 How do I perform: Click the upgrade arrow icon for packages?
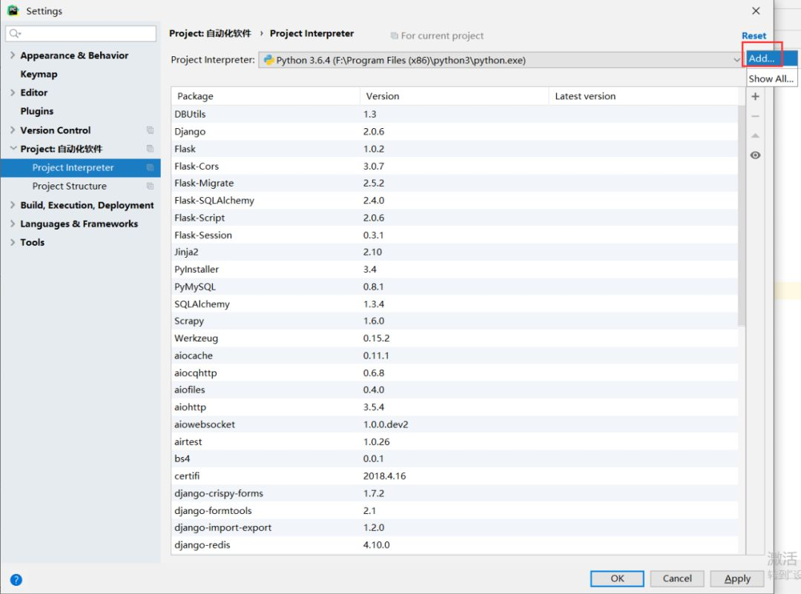(755, 136)
